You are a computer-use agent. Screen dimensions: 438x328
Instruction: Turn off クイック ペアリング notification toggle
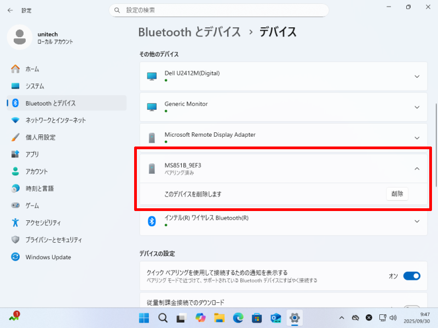pyautogui.click(x=411, y=276)
